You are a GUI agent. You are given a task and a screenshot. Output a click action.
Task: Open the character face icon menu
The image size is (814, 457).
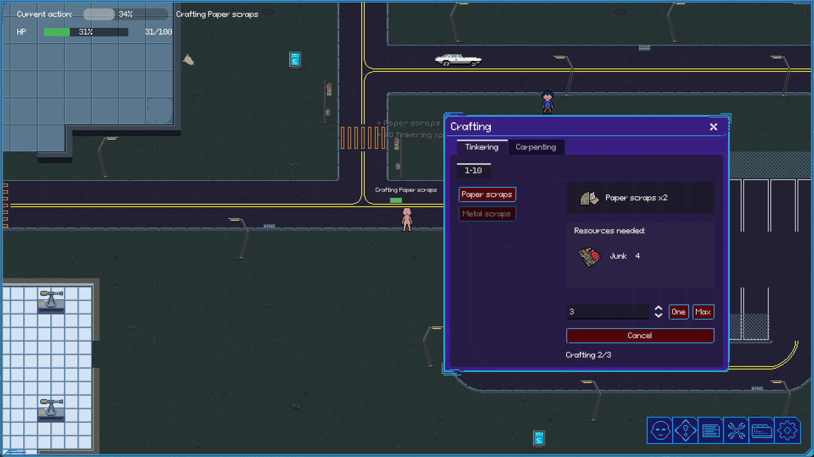[660, 431]
